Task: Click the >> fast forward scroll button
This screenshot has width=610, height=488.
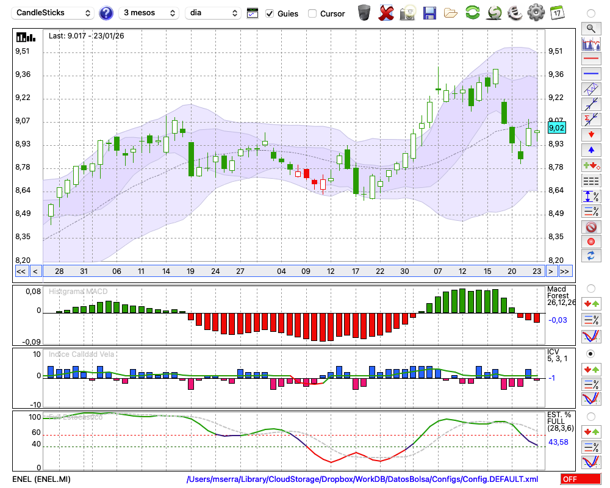Action: click(565, 271)
